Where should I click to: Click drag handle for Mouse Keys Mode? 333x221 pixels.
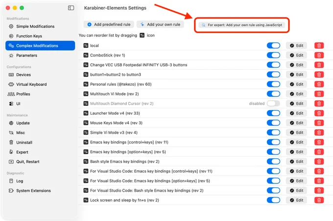(x=86, y=123)
